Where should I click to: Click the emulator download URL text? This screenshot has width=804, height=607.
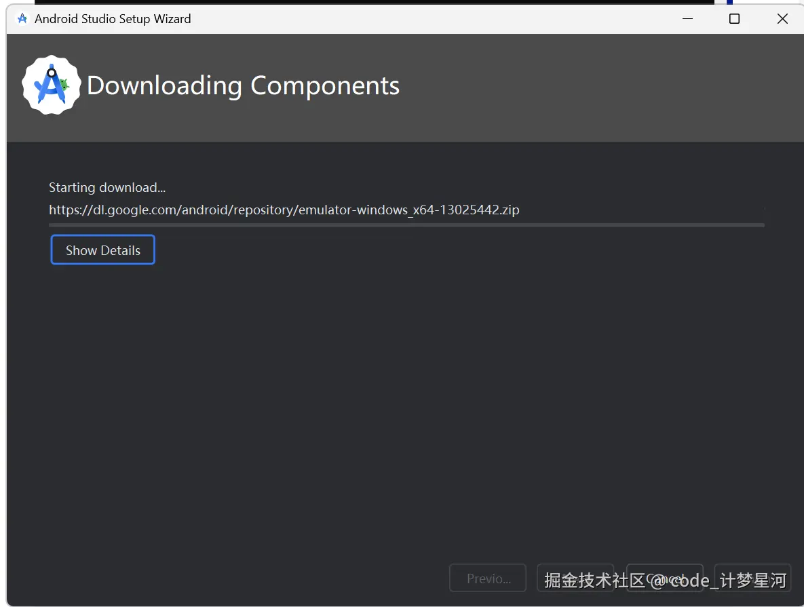pyautogui.click(x=284, y=210)
